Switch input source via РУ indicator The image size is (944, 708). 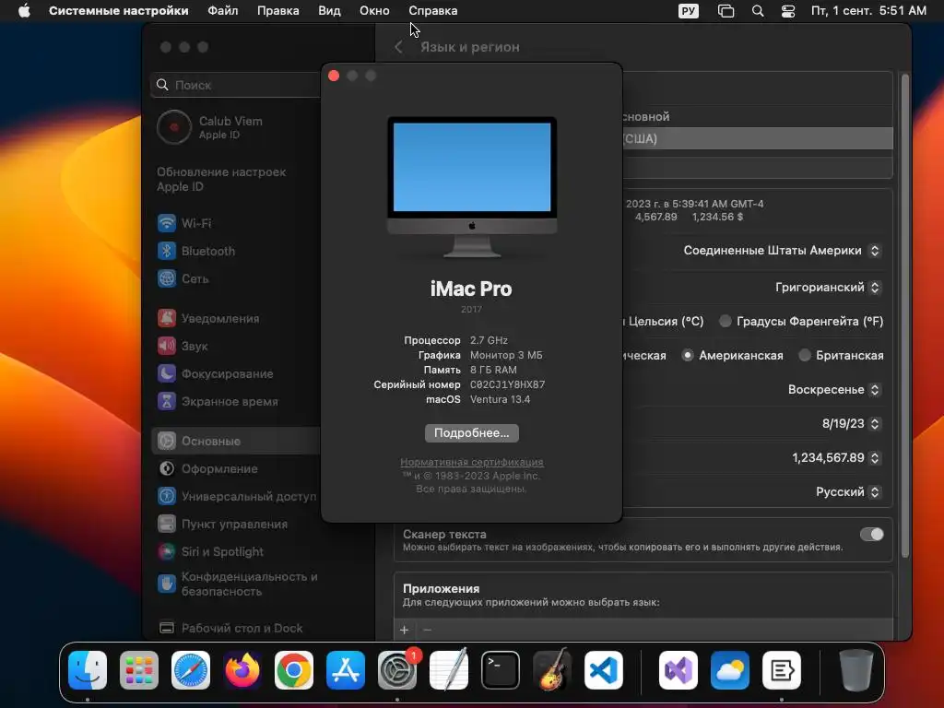point(688,11)
